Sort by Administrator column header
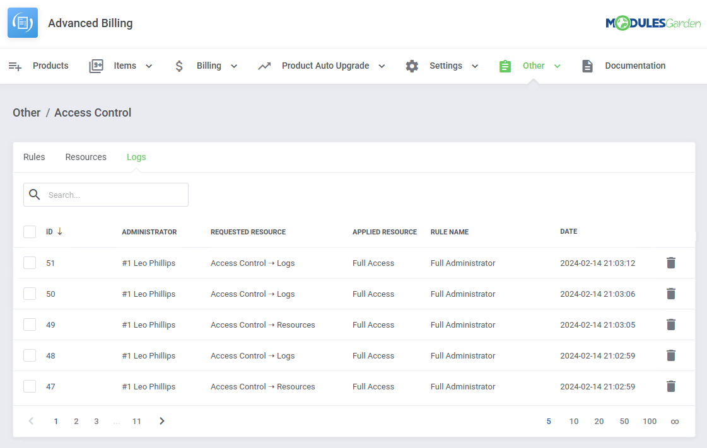This screenshot has width=707, height=448. [149, 232]
